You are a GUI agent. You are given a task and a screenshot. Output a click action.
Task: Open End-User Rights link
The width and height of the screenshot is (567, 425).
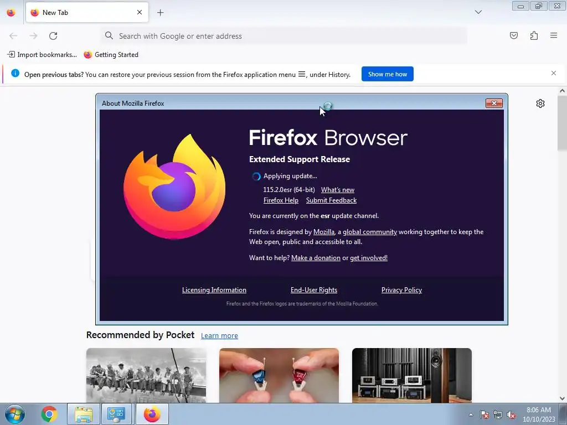click(314, 290)
